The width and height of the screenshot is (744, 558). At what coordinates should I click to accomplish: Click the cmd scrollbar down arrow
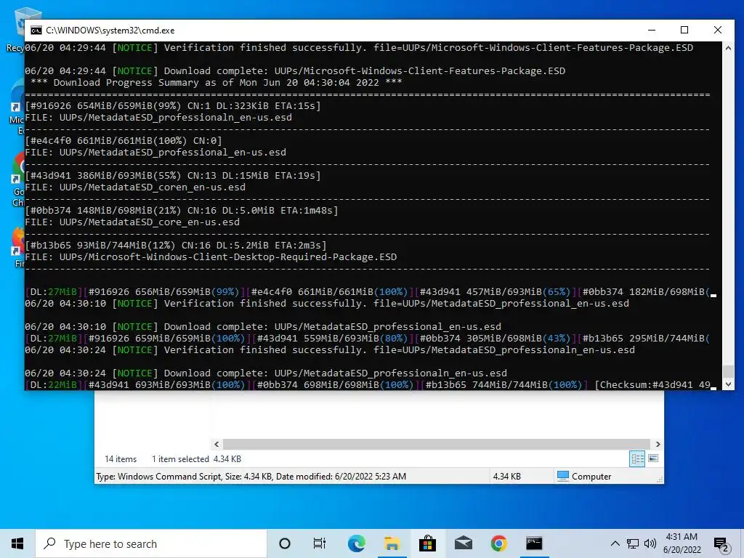coord(728,384)
